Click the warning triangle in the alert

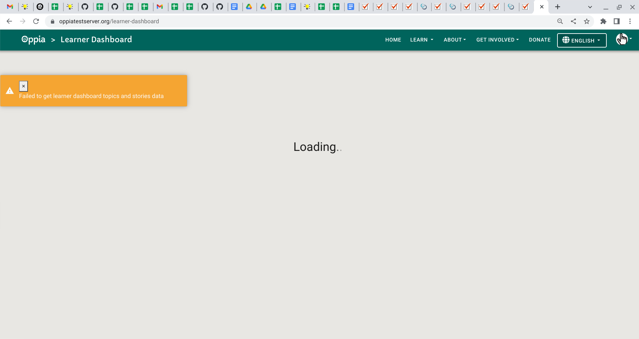[x=10, y=90]
